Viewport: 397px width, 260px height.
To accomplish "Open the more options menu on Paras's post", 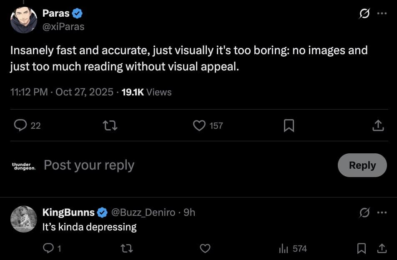I will tap(381, 13).
